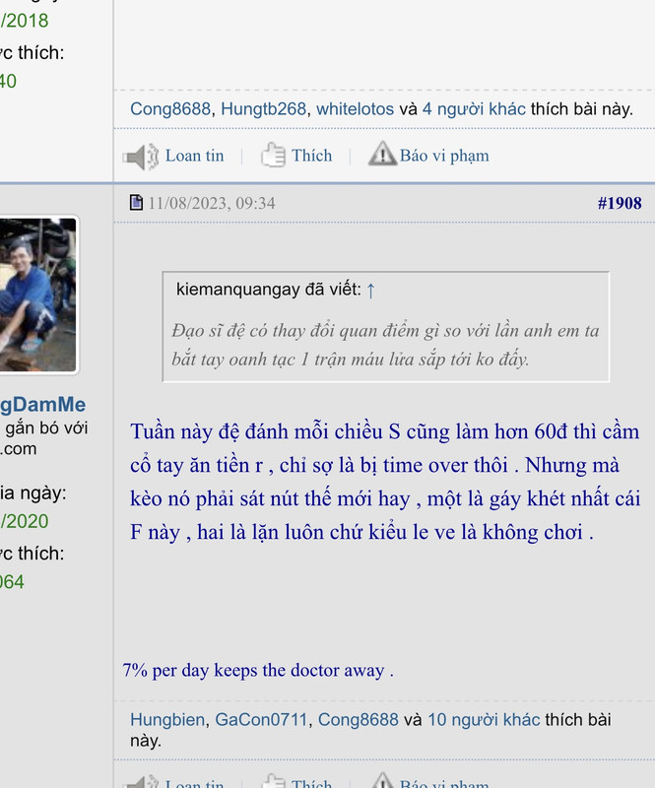Click the warning triangle report icon
The image size is (655, 788).
pyautogui.click(x=382, y=154)
